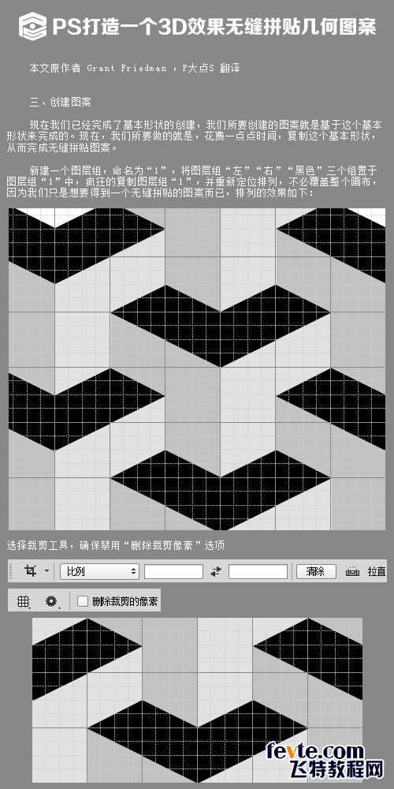
Task: Select the Crop tool icon
Action: pyautogui.click(x=31, y=571)
